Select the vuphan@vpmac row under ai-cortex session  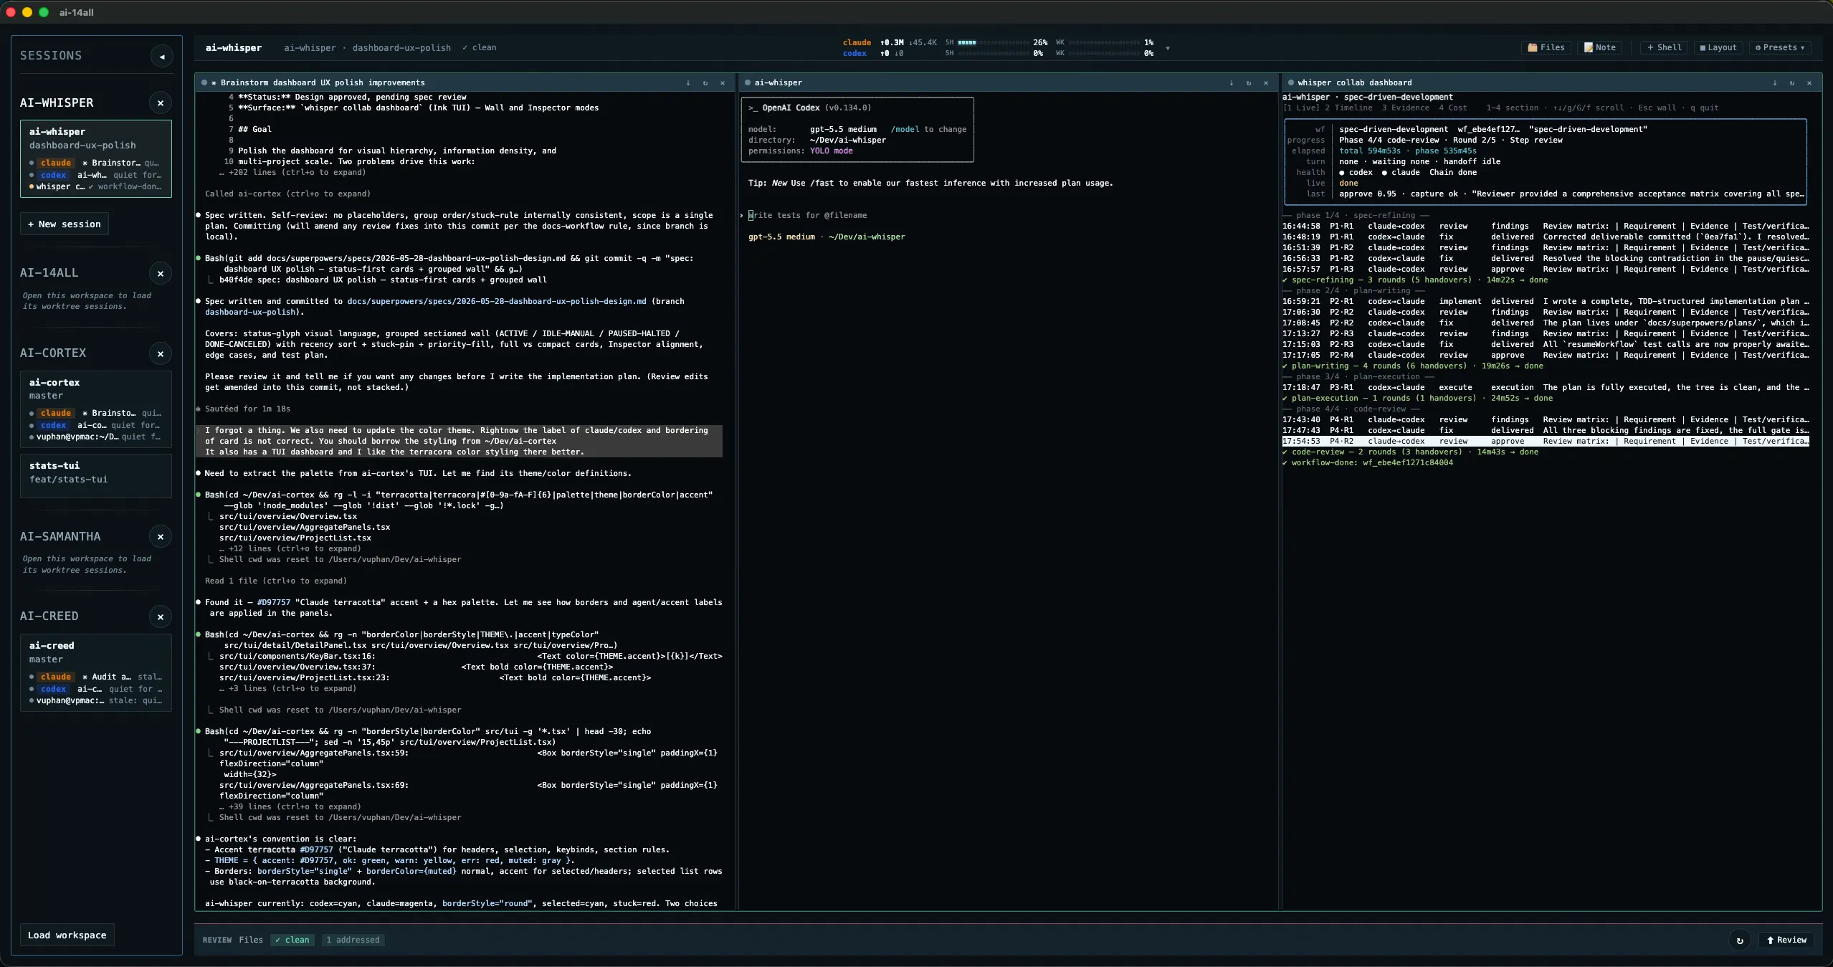(x=96, y=437)
